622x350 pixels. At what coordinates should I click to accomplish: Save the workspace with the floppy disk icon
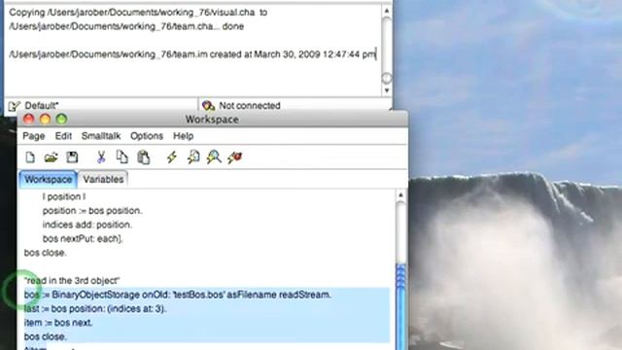click(72, 157)
